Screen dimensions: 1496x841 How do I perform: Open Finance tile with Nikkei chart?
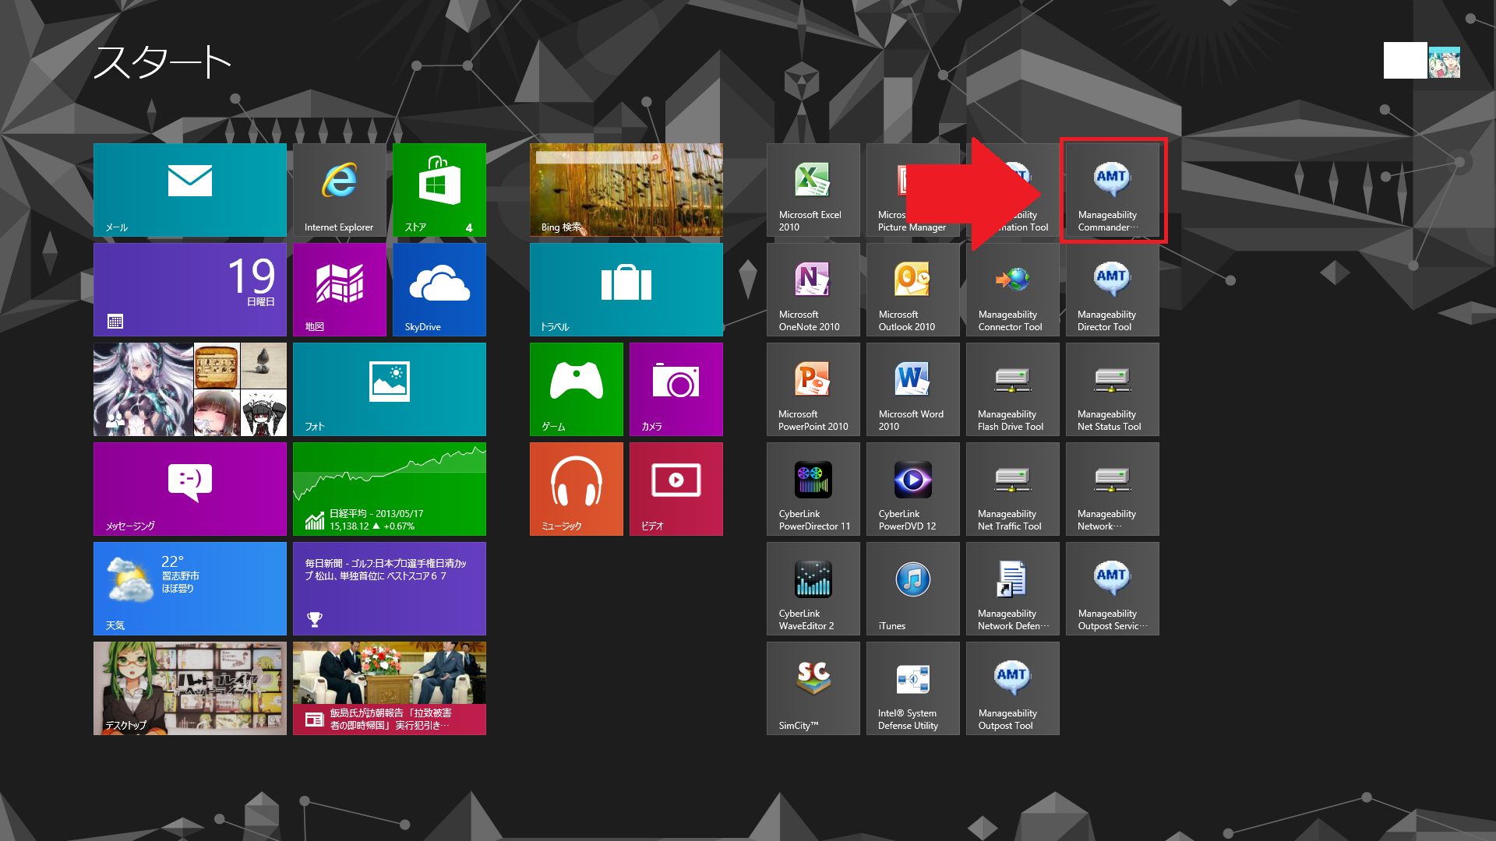click(x=389, y=488)
